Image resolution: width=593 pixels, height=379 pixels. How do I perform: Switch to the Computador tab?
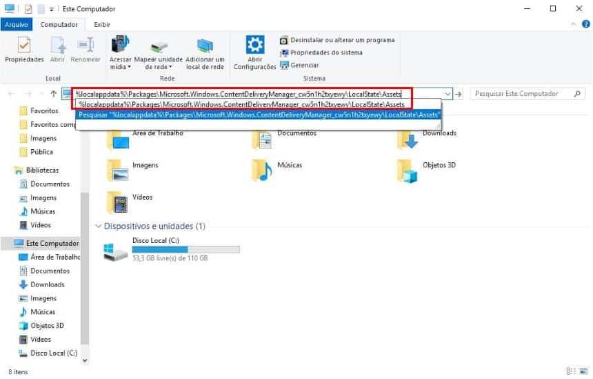(x=59, y=24)
